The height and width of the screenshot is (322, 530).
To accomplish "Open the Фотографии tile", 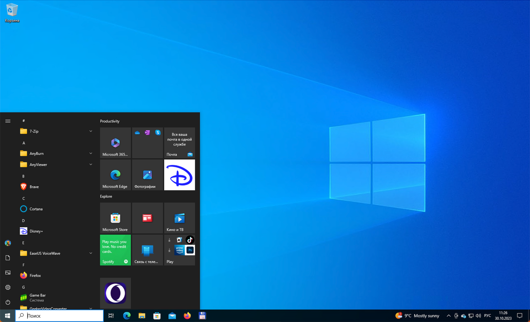I will [x=147, y=175].
